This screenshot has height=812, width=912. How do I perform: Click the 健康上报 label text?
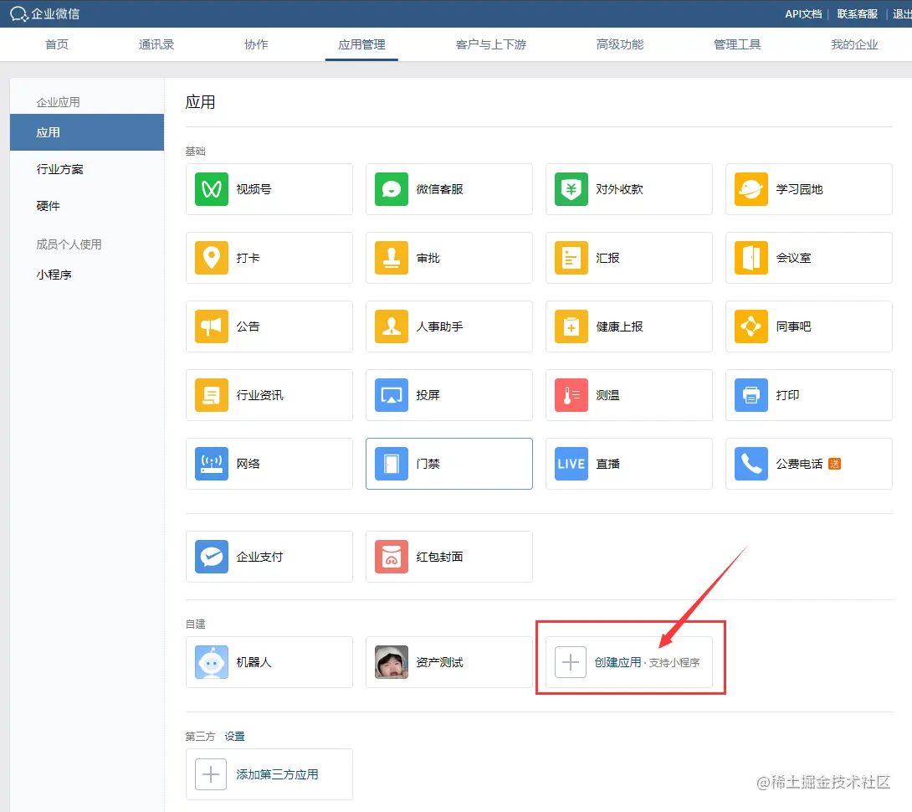tap(619, 326)
